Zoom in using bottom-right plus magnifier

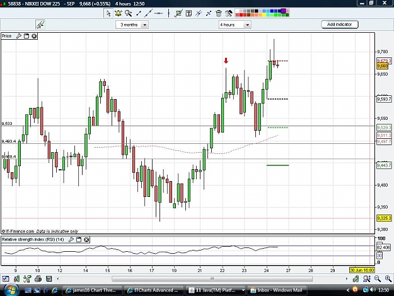click(388, 278)
